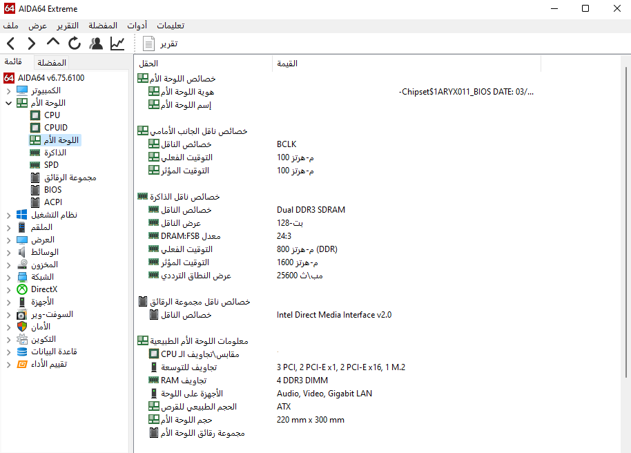Click the up-level arrow toolbar icon
The image size is (631, 453).
[x=52, y=42]
